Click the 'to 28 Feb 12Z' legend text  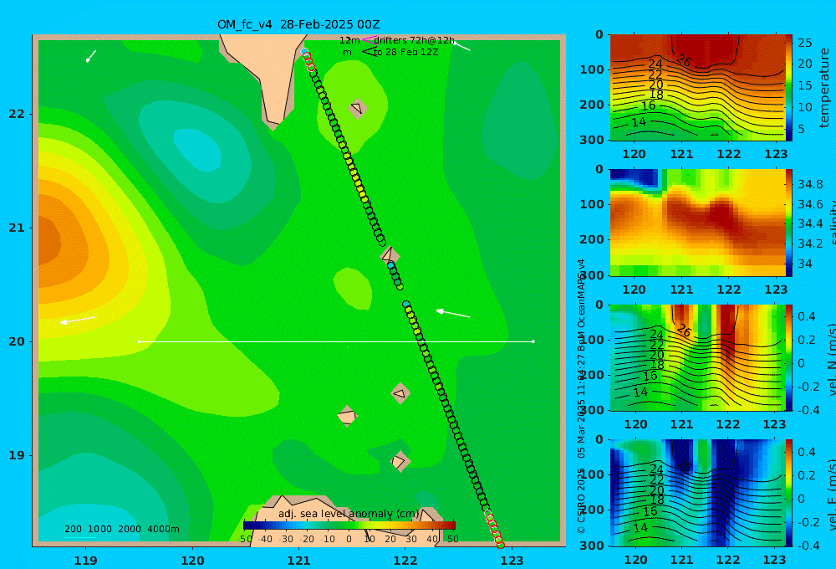(405, 52)
